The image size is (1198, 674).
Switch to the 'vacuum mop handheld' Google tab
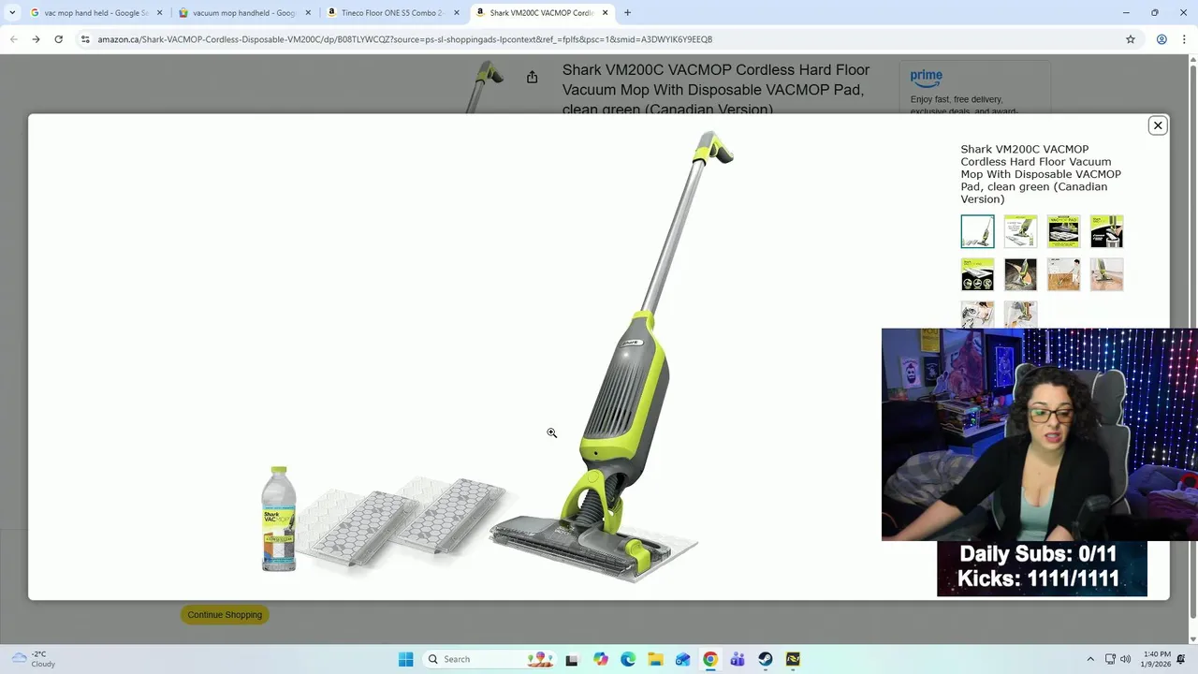244,13
